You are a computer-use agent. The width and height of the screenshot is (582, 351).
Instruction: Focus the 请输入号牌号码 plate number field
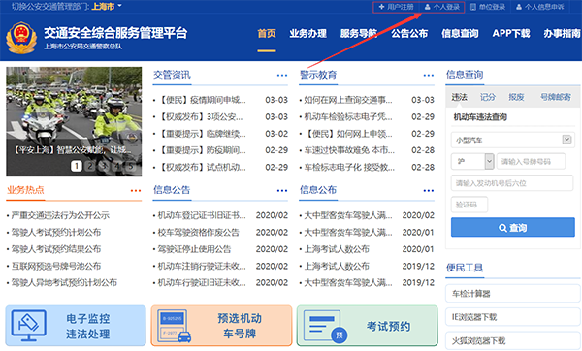click(531, 161)
